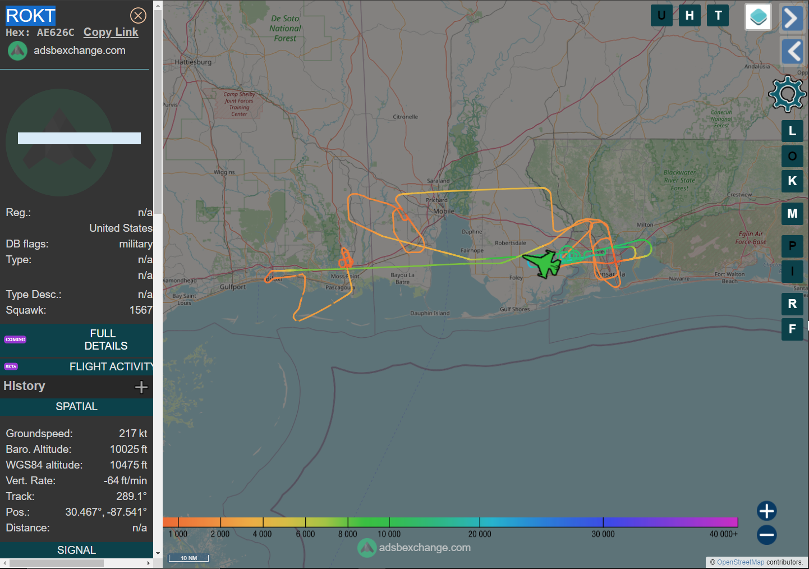The height and width of the screenshot is (569, 809).
Task: Click the OpenStreetMap attribution link
Action: coord(741,562)
